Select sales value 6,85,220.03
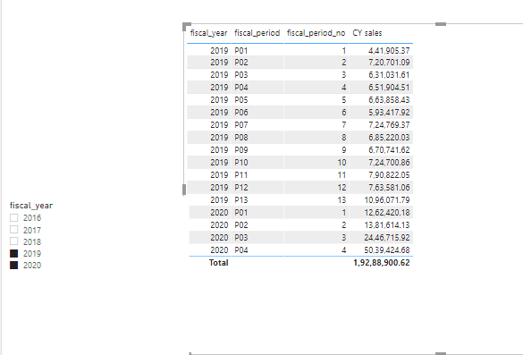Image resolution: width=523 pixels, height=355 pixels. (x=389, y=138)
